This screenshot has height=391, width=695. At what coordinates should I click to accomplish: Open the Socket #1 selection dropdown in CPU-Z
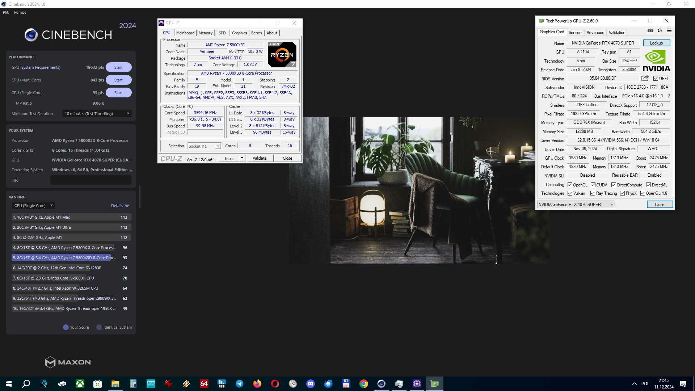click(204, 146)
